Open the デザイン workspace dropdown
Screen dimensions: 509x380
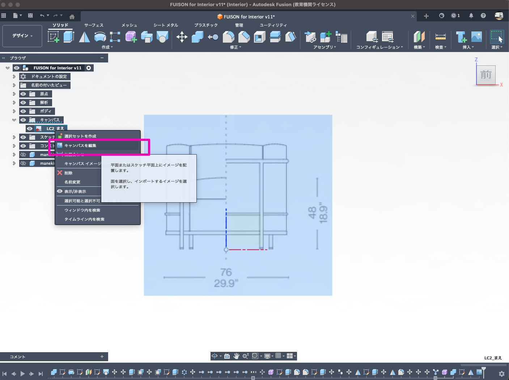click(22, 36)
